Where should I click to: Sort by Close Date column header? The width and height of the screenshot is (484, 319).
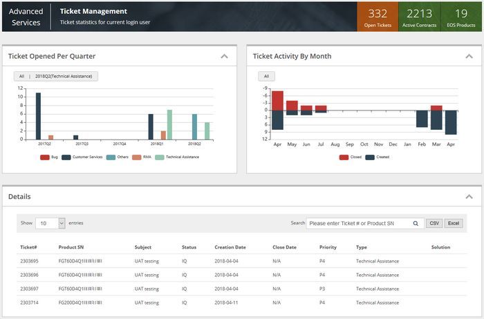click(284, 247)
